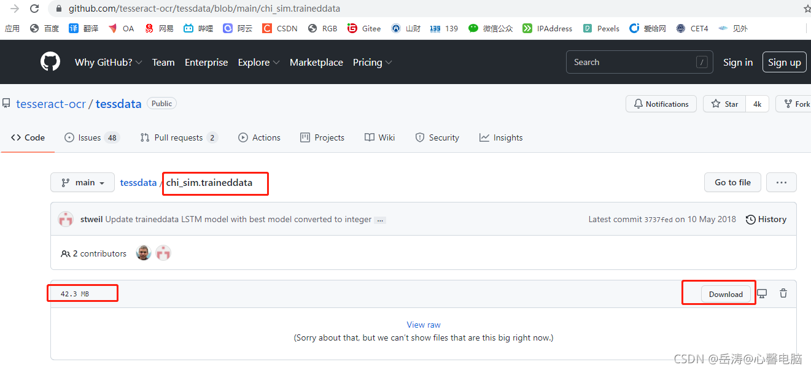The image size is (811, 370).
Task: Click the View raw link
Action: (424, 325)
